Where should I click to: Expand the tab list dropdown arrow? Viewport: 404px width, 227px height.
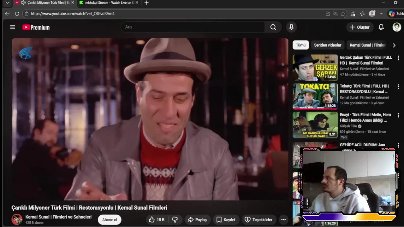[x=7, y=3]
